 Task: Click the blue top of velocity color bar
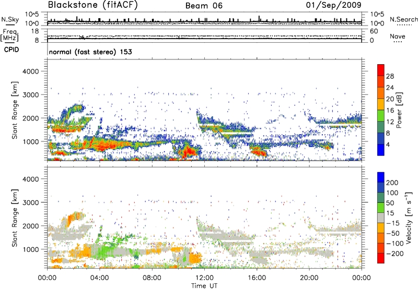[x=381, y=177]
